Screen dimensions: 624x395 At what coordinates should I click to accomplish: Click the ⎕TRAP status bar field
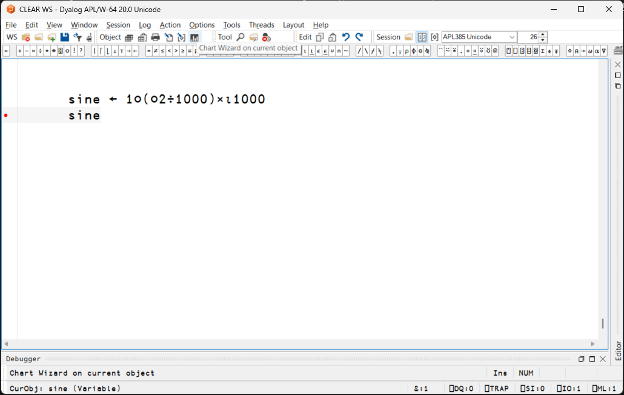click(x=496, y=388)
